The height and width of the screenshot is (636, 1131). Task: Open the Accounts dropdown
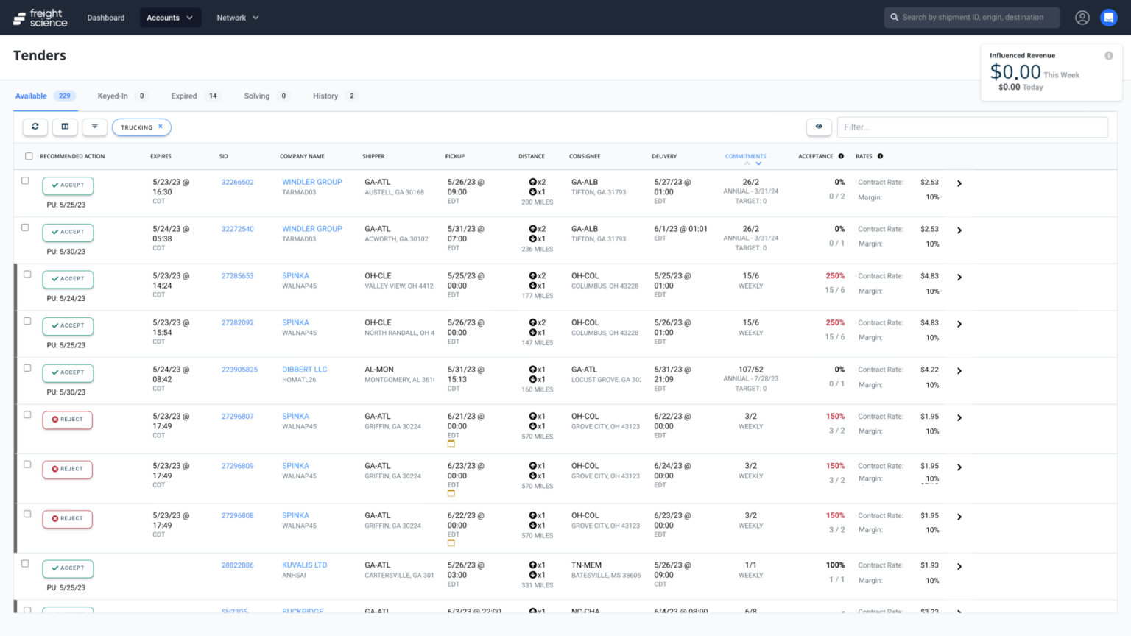[x=170, y=17]
